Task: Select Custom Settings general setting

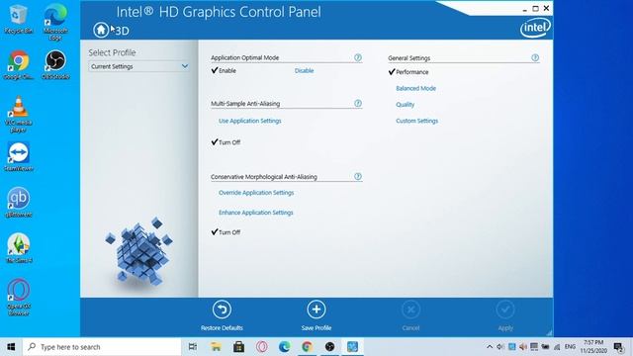Action: [x=416, y=121]
